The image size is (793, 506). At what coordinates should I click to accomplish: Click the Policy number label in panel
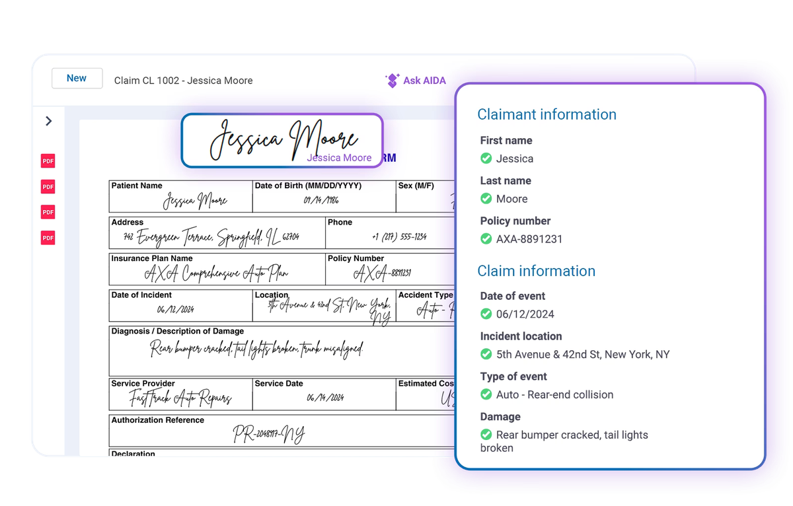coord(515,221)
